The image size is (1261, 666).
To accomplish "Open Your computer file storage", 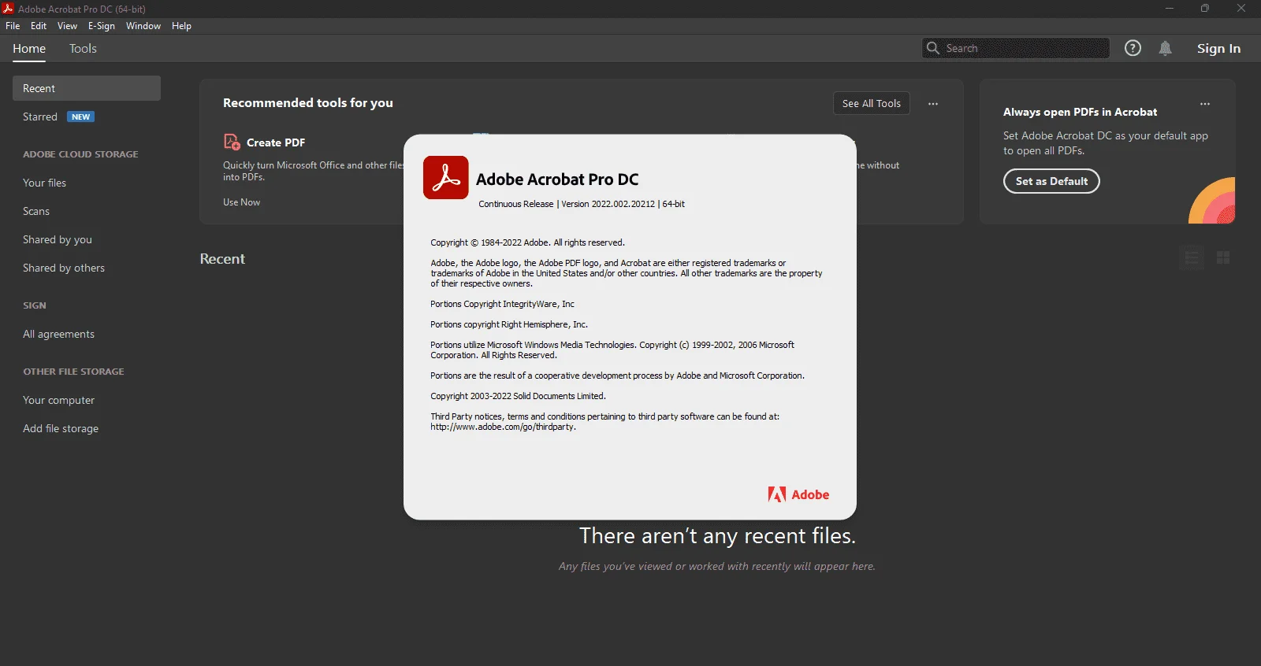I will click(59, 400).
